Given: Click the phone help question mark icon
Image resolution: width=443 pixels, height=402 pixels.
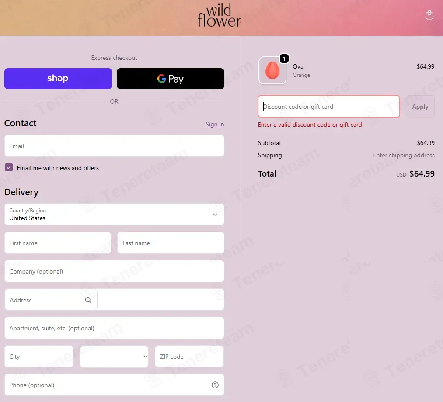Looking at the screenshot, I should tap(215, 385).
